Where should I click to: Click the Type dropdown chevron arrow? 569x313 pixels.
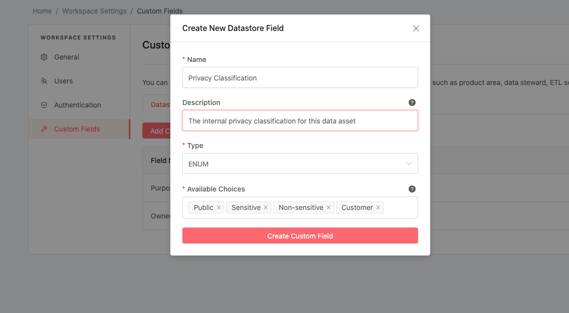(x=409, y=163)
